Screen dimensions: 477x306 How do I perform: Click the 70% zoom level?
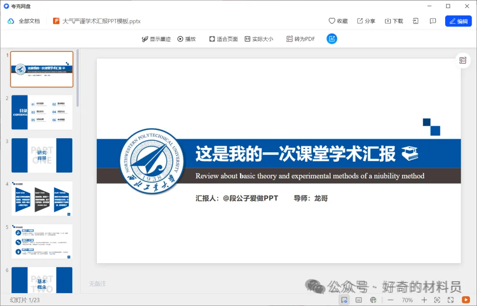pyautogui.click(x=407, y=300)
